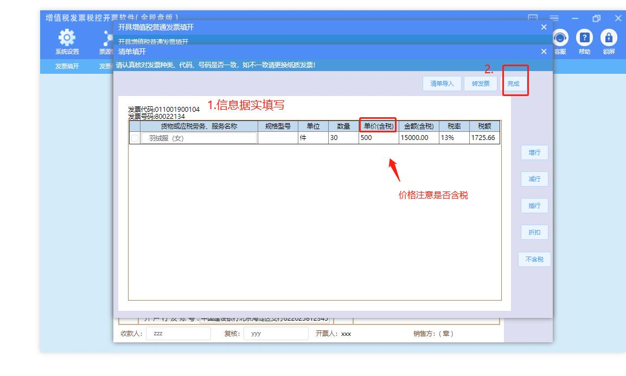
Task: Select the 税率 13% cell
Action: pos(453,138)
